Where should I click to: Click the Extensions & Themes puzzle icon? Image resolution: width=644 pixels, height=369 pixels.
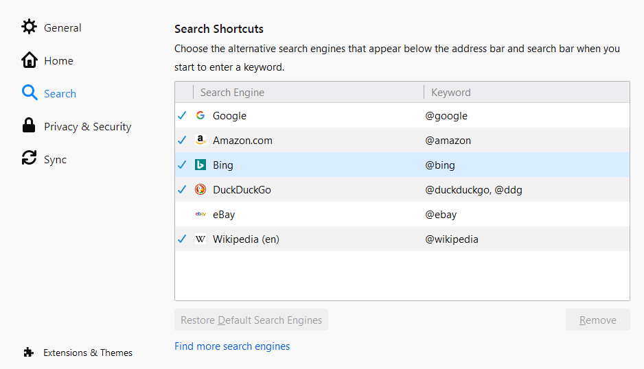pos(28,352)
